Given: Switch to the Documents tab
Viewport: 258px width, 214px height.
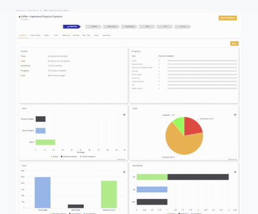Looking at the screenshot, I should click(107, 35).
